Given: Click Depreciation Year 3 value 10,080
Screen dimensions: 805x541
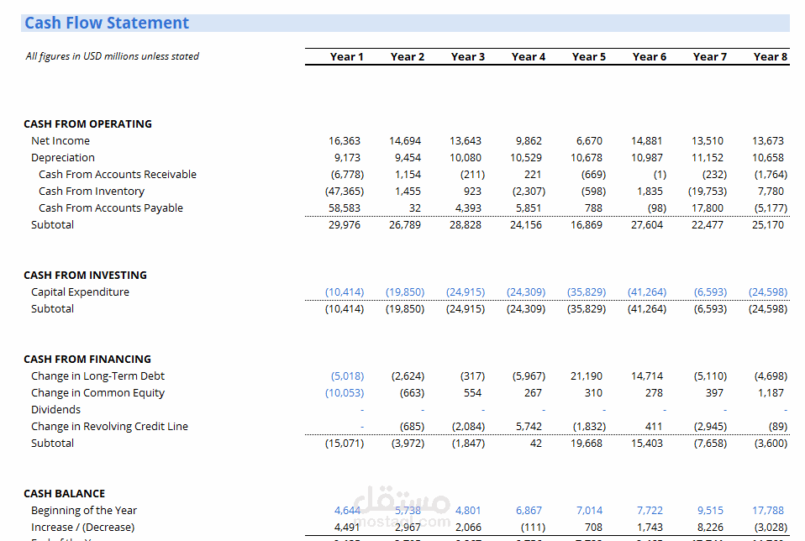Looking at the screenshot, I should (x=466, y=158).
